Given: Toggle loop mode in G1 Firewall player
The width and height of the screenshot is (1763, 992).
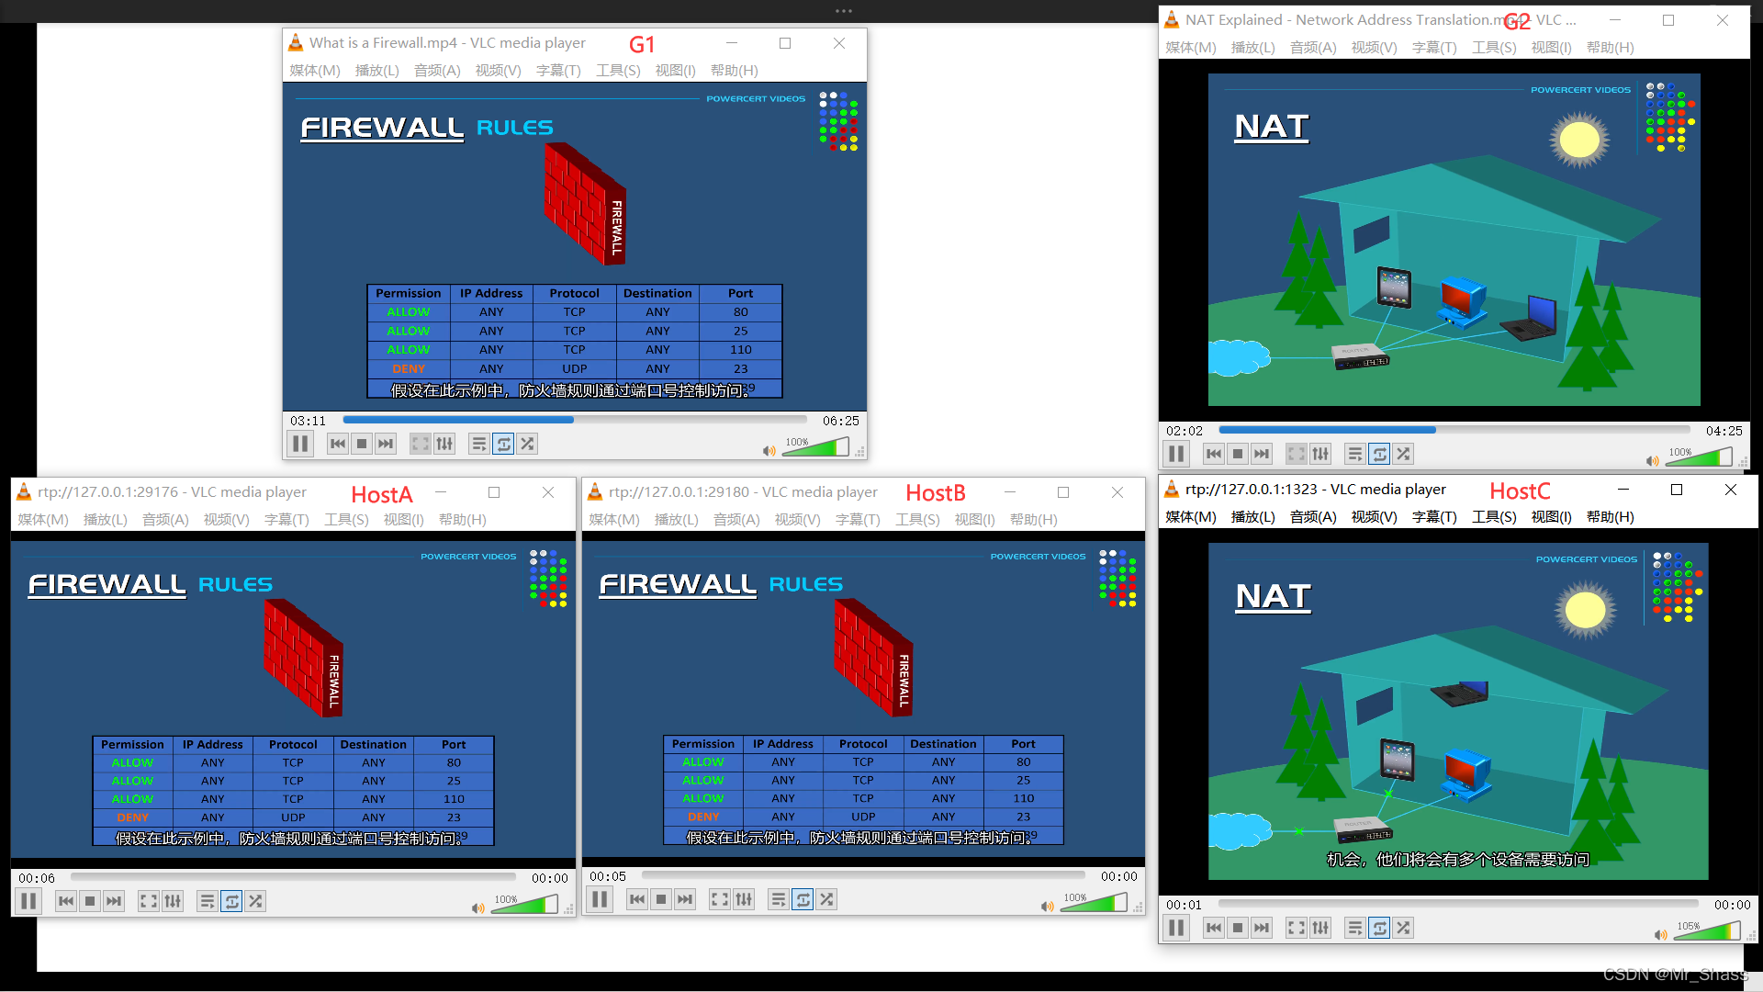Looking at the screenshot, I should point(503,445).
